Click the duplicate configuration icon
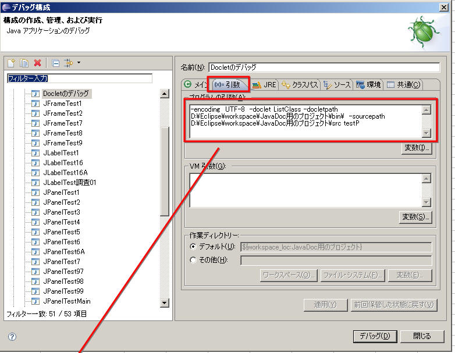Viewport: 455px width, 353px height. (24, 63)
